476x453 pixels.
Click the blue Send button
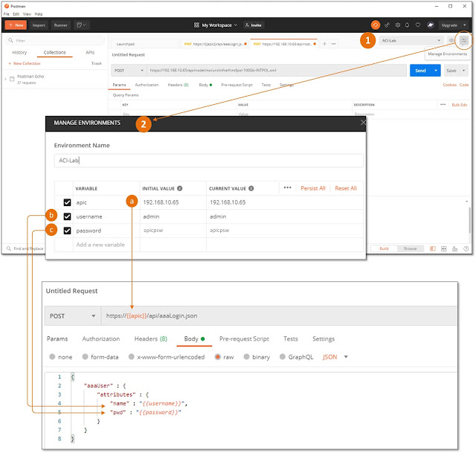coord(420,71)
